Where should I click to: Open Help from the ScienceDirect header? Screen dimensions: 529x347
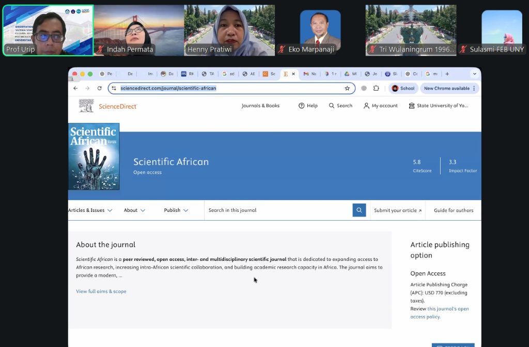[308, 106]
